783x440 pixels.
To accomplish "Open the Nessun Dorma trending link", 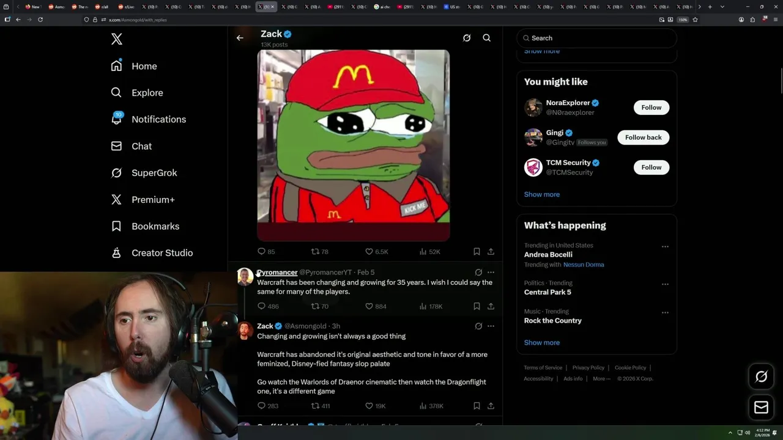I will click(x=584, y=265).
